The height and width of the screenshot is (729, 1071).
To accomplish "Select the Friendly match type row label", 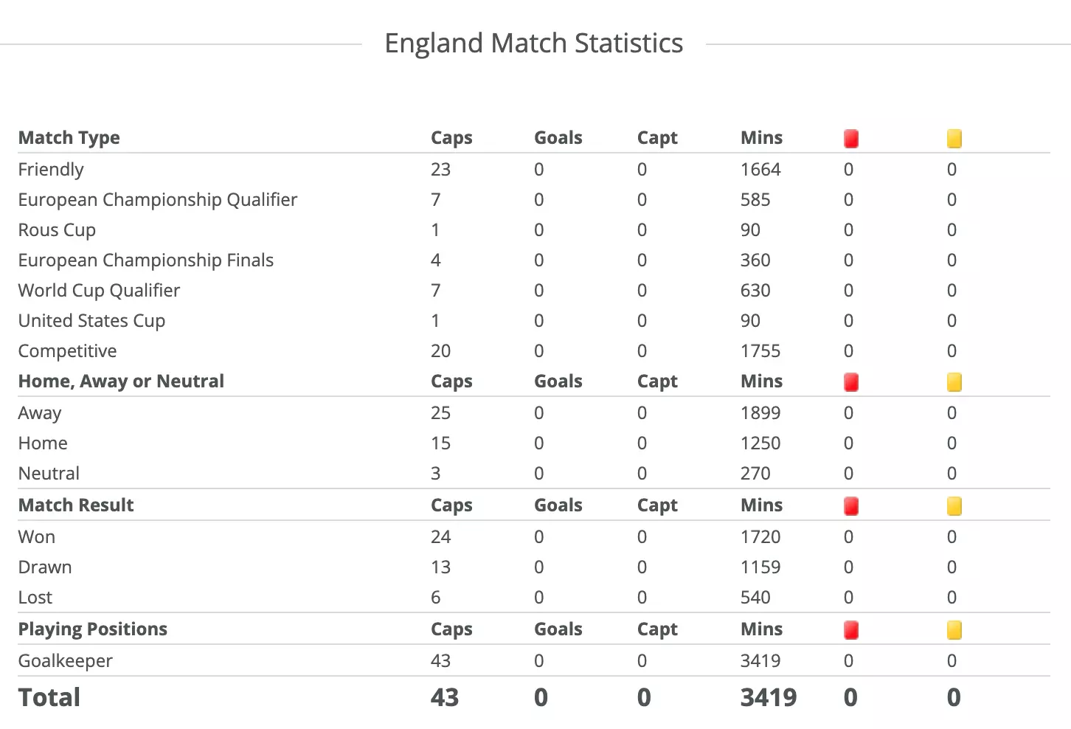I will (51, 170).
